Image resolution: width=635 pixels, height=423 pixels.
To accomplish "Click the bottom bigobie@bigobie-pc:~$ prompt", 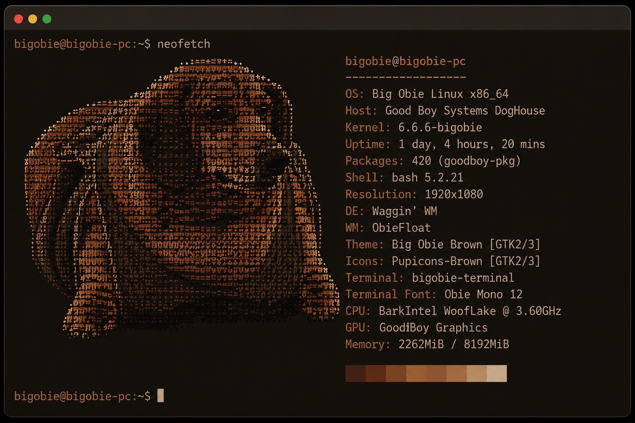I will click(x=82, y=396).
